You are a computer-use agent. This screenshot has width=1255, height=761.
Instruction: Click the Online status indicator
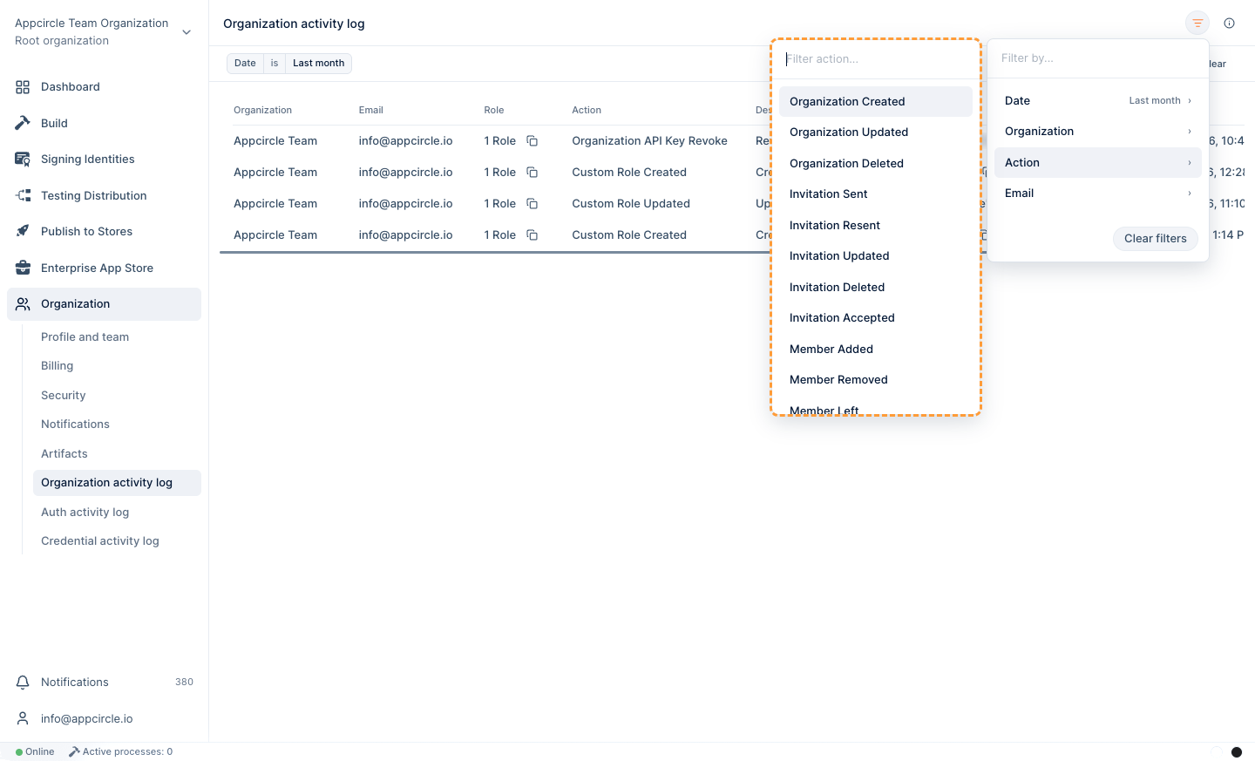click(35, 751)
